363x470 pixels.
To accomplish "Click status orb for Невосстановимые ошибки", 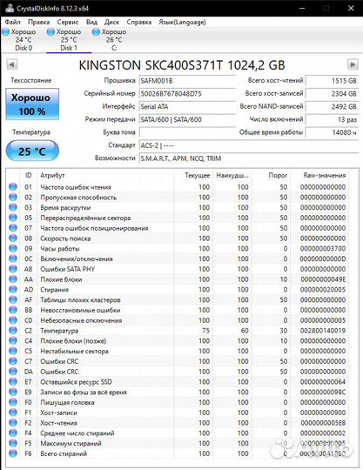I will point(13,310).
